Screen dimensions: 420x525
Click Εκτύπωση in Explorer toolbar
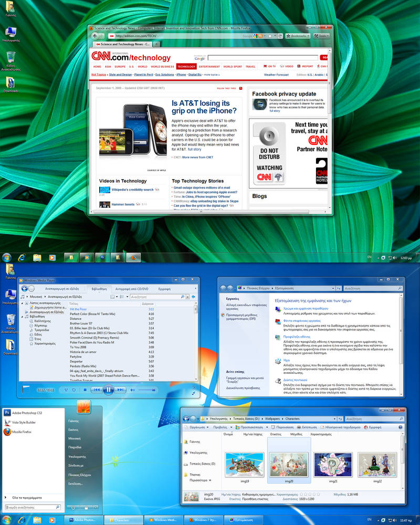[x=307, y=427]
